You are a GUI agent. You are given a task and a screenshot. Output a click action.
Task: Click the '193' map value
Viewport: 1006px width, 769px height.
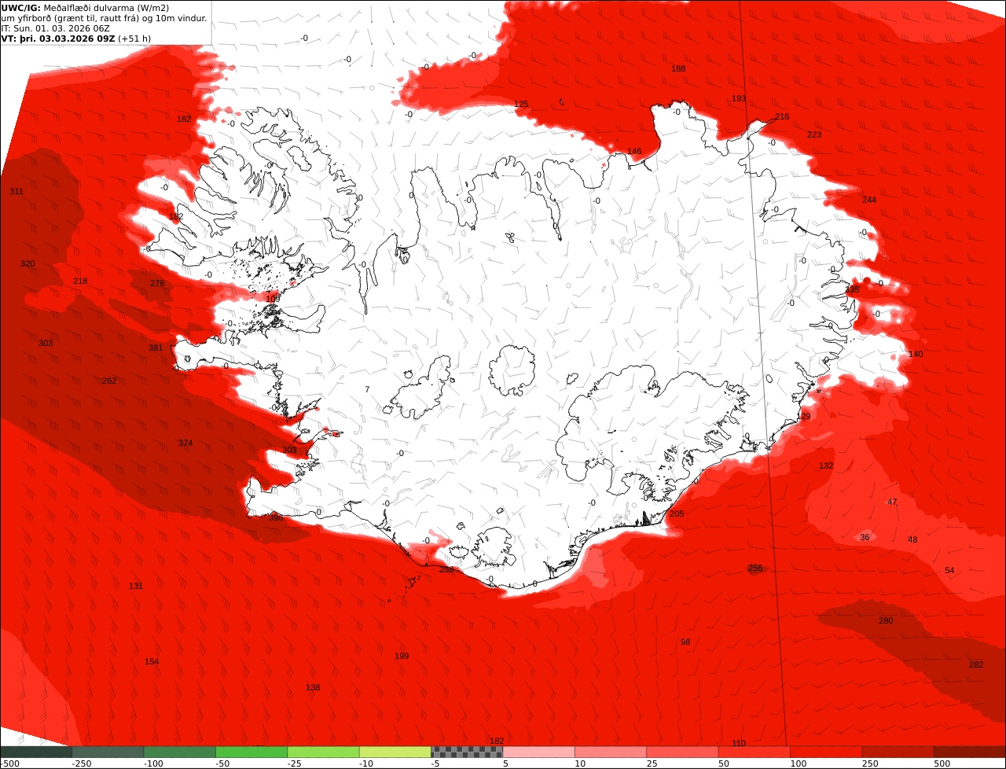[x=739, y=99]
